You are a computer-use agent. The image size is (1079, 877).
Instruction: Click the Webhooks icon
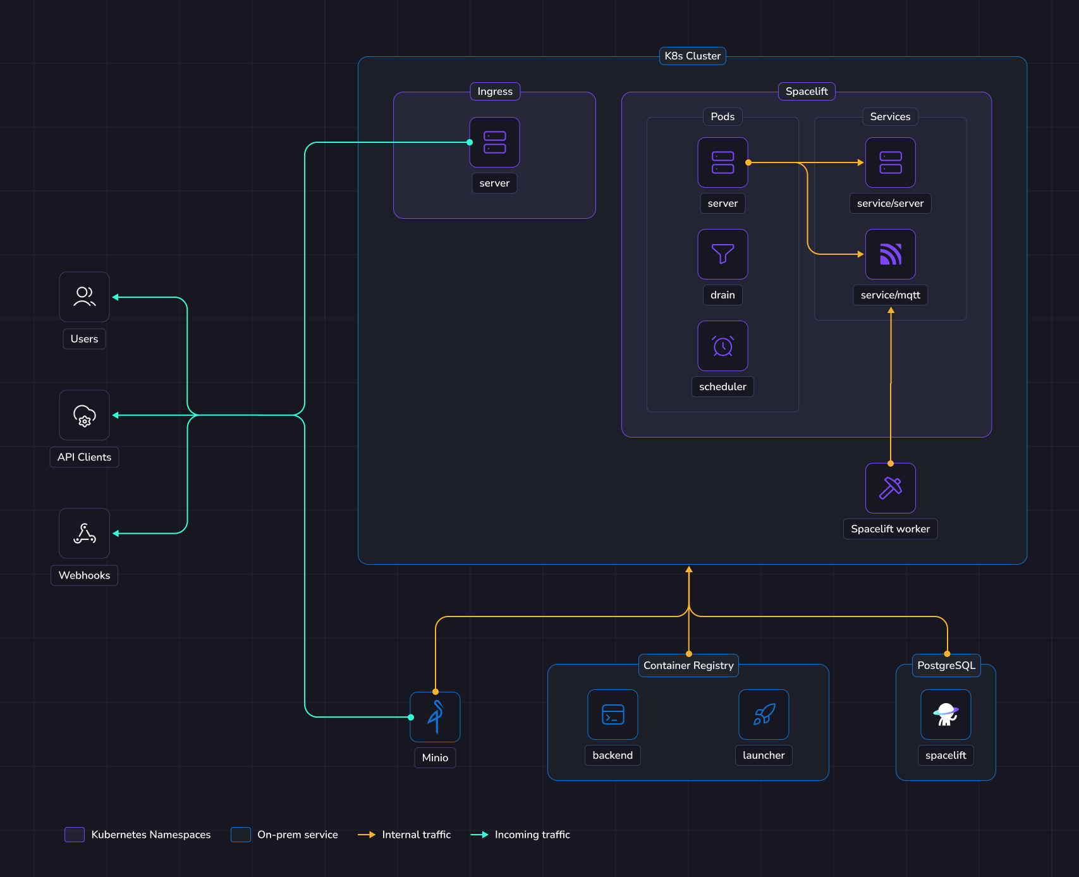coord(84,533)
